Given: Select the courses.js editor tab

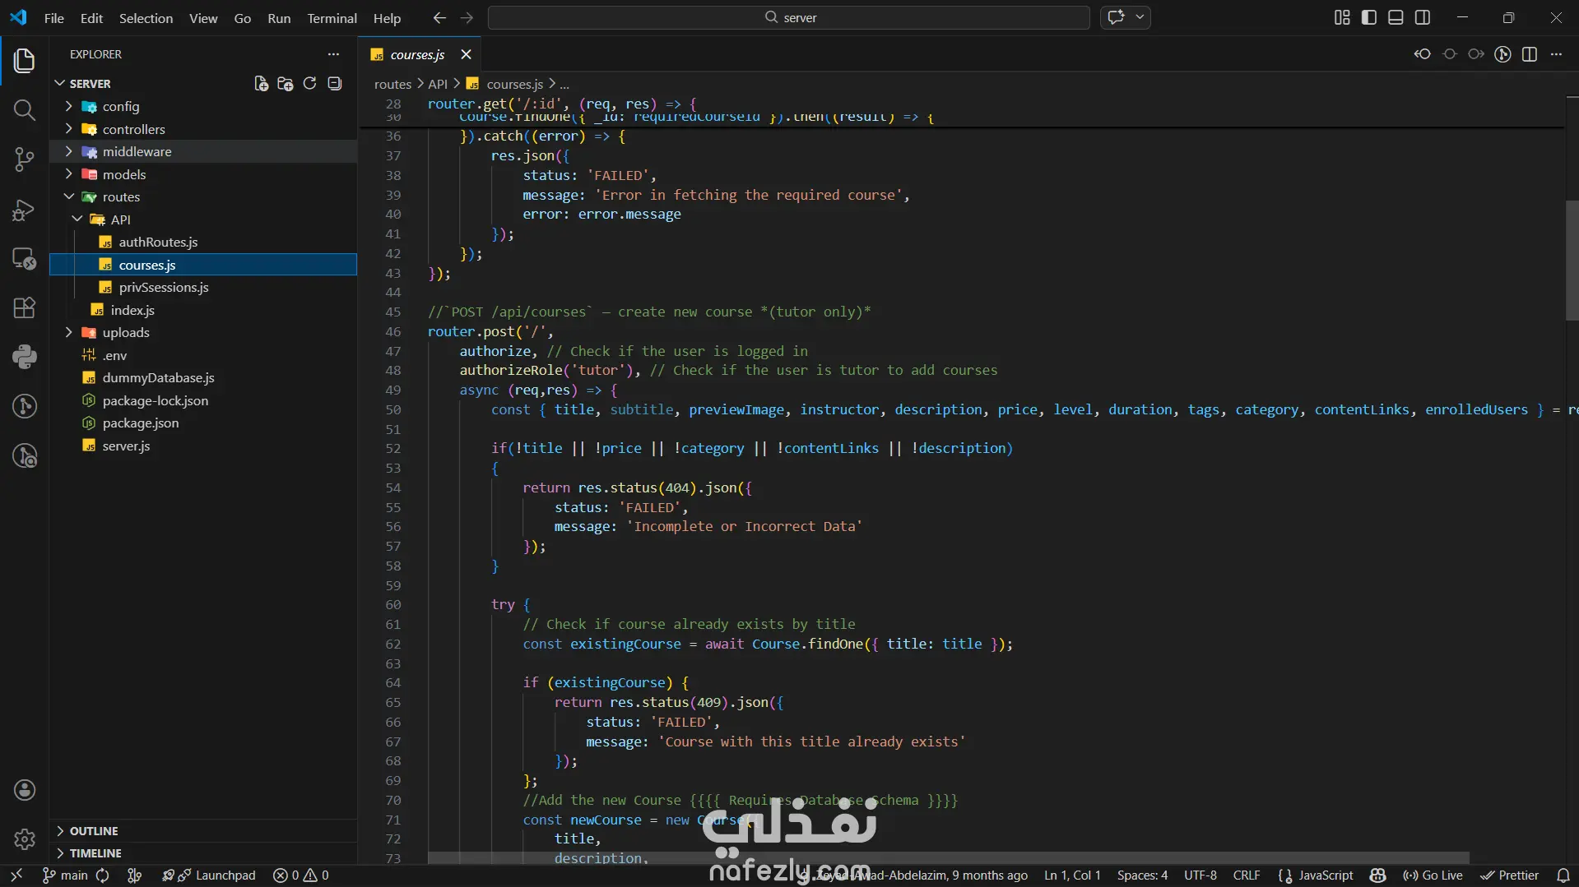Looking at the screenshot, I should click(x=418, y=54).
